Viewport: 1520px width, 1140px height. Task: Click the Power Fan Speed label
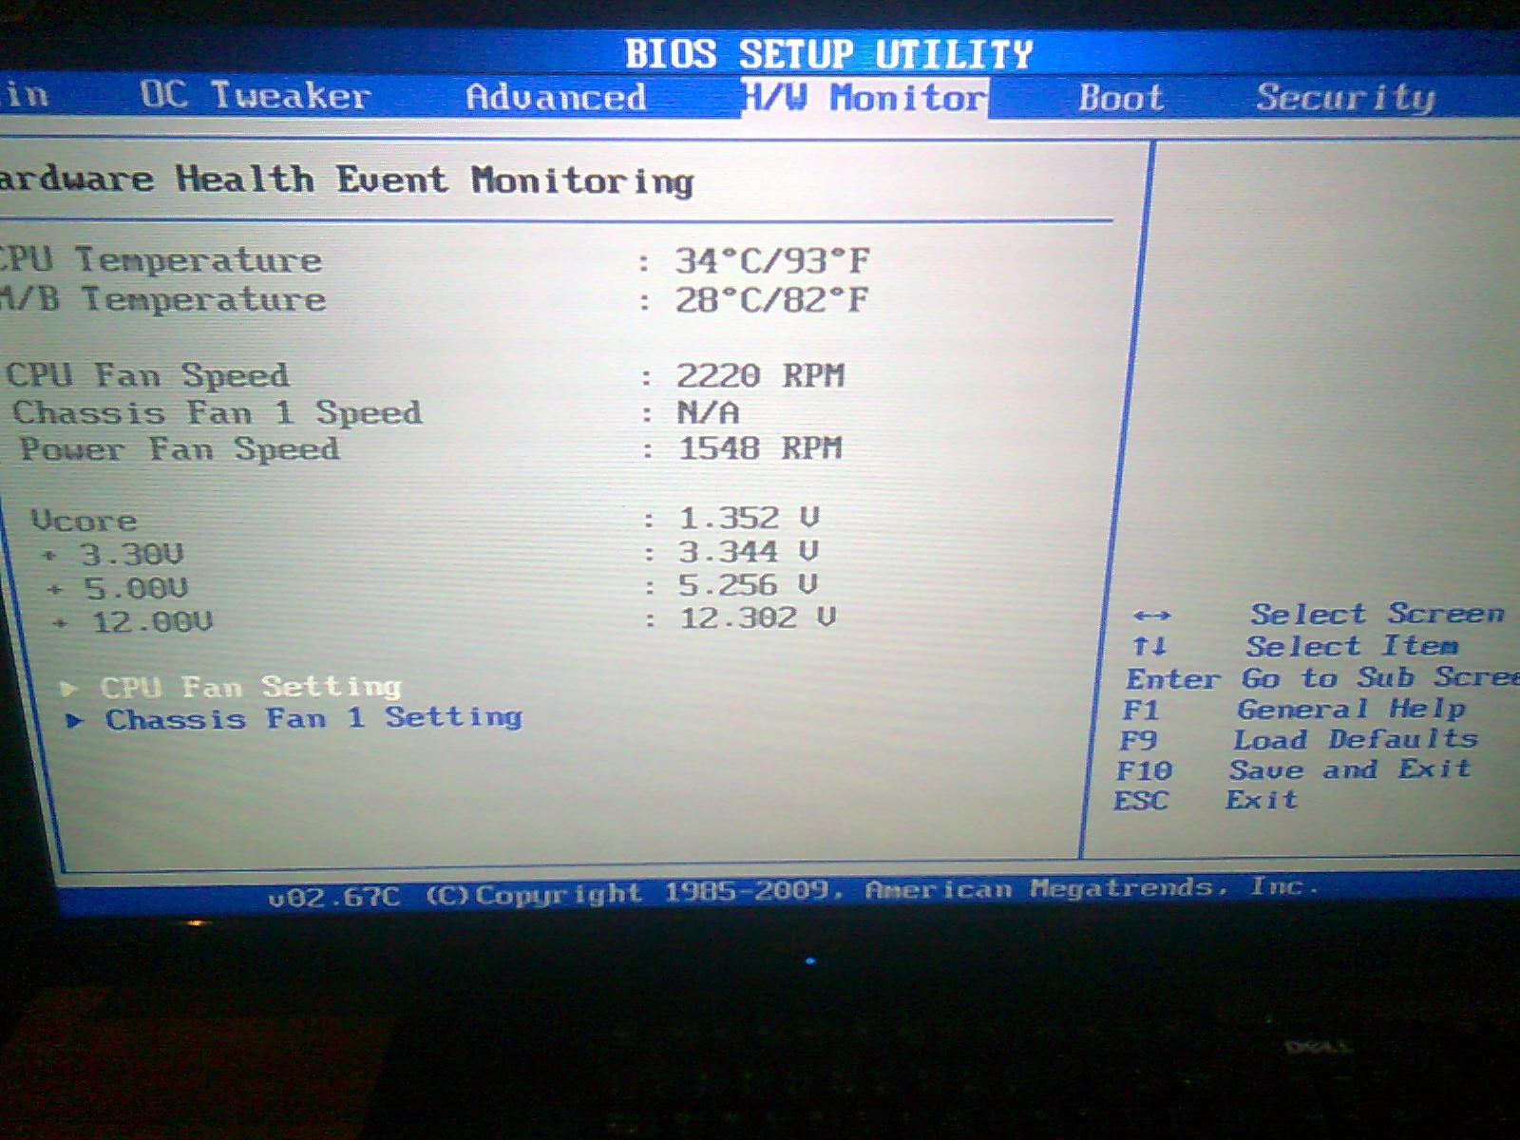click(180, 448)
